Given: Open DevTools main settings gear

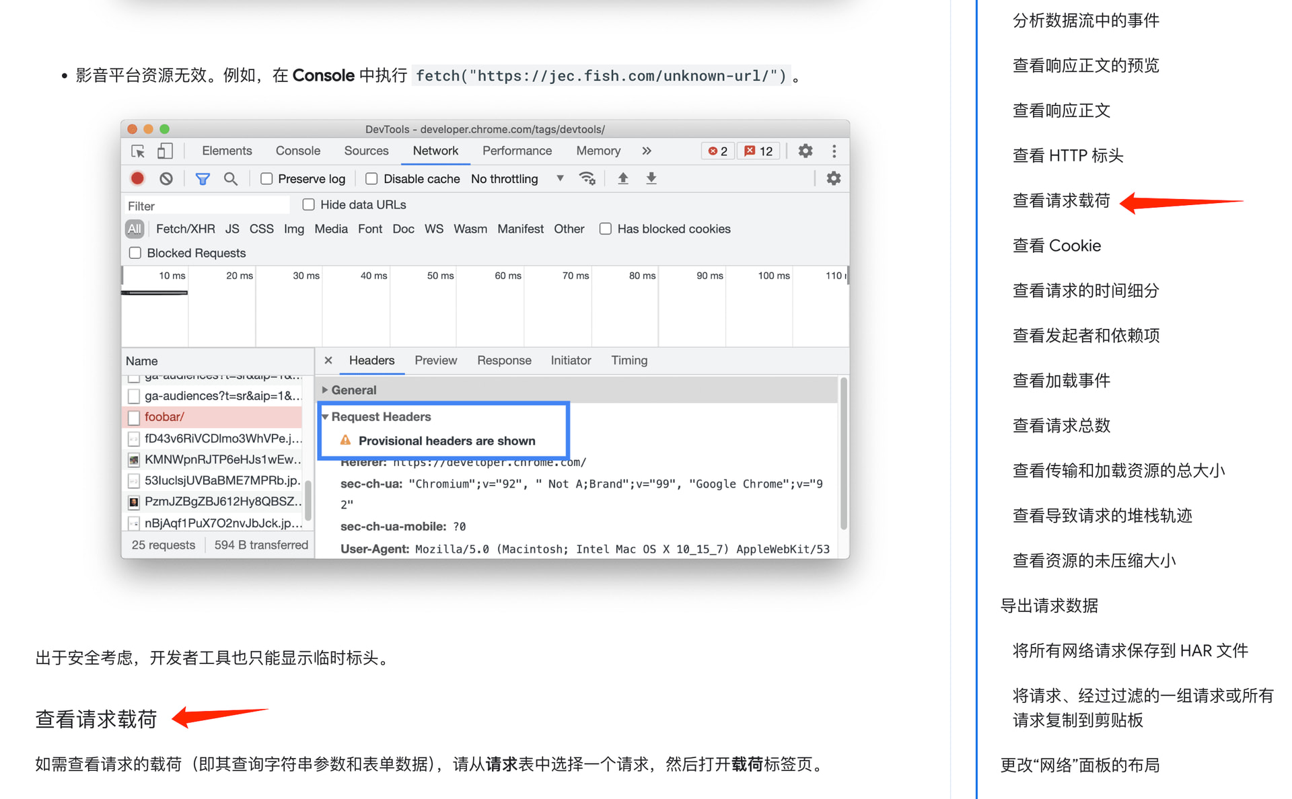Looking at the screenshot, I should 805,151.
